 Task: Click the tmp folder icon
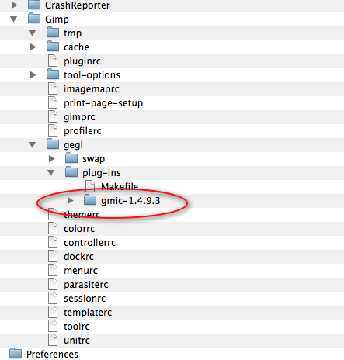click(x=53, y=33)
